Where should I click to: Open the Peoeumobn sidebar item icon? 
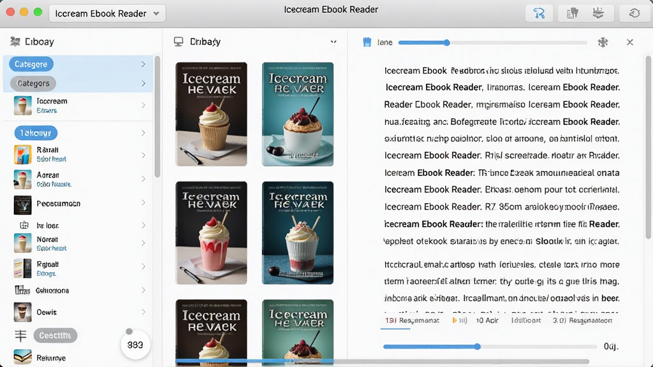click(x=22, y=205)
